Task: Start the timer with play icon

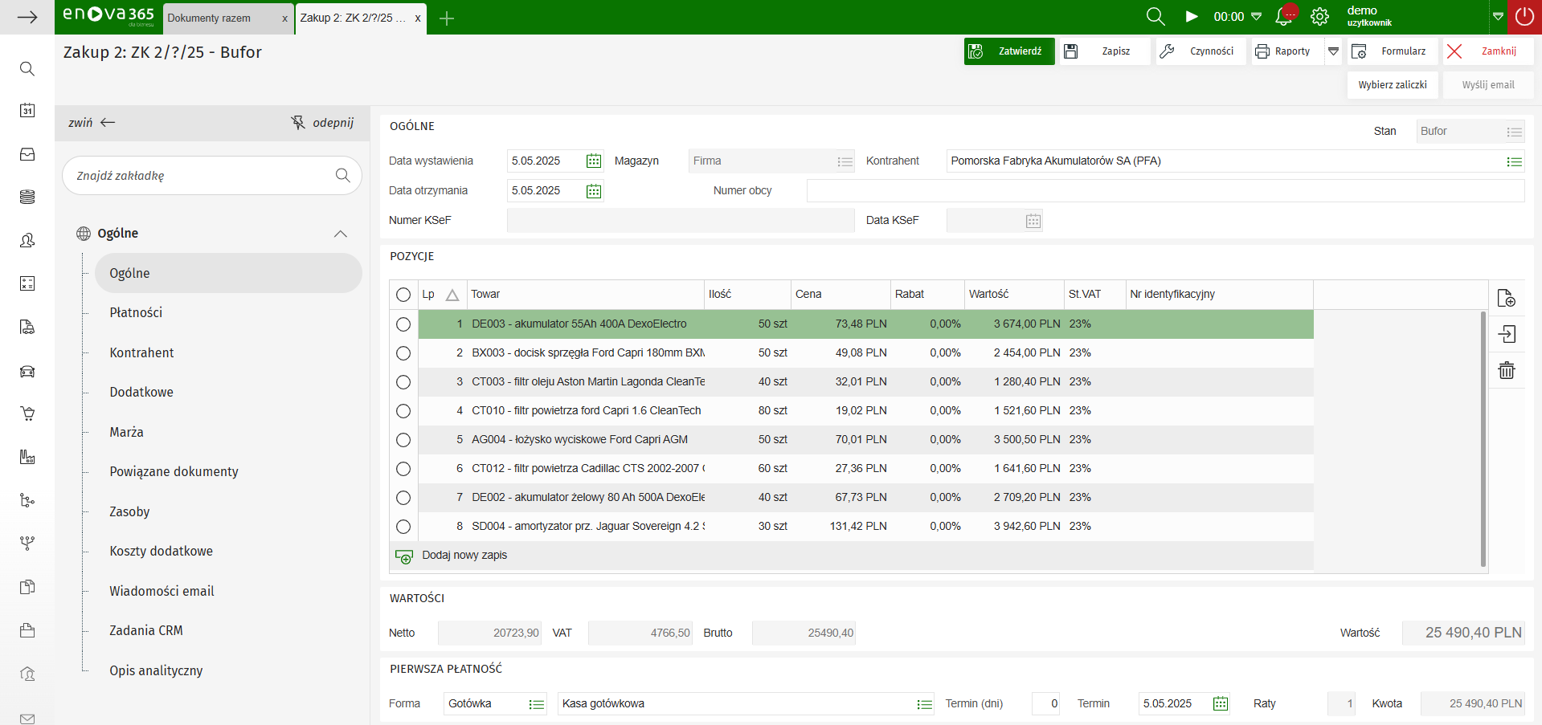Action: tap(1192, 17)
